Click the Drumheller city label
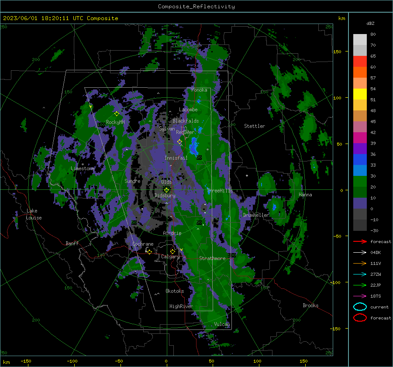Screen dimensions: 393x367 256,215
